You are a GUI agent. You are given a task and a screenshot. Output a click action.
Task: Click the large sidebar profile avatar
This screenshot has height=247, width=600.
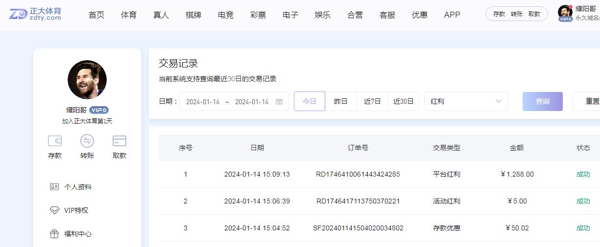[x=87, y=80]
